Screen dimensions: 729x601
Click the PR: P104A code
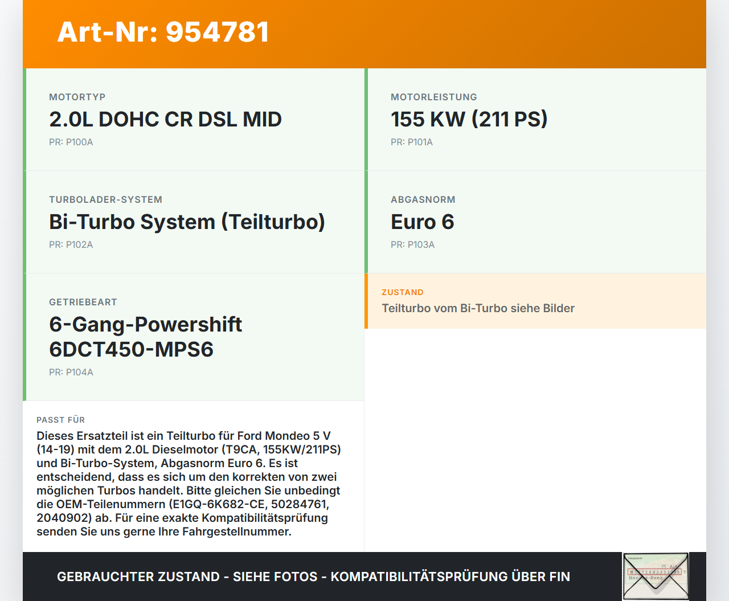[x=71, y=373]
